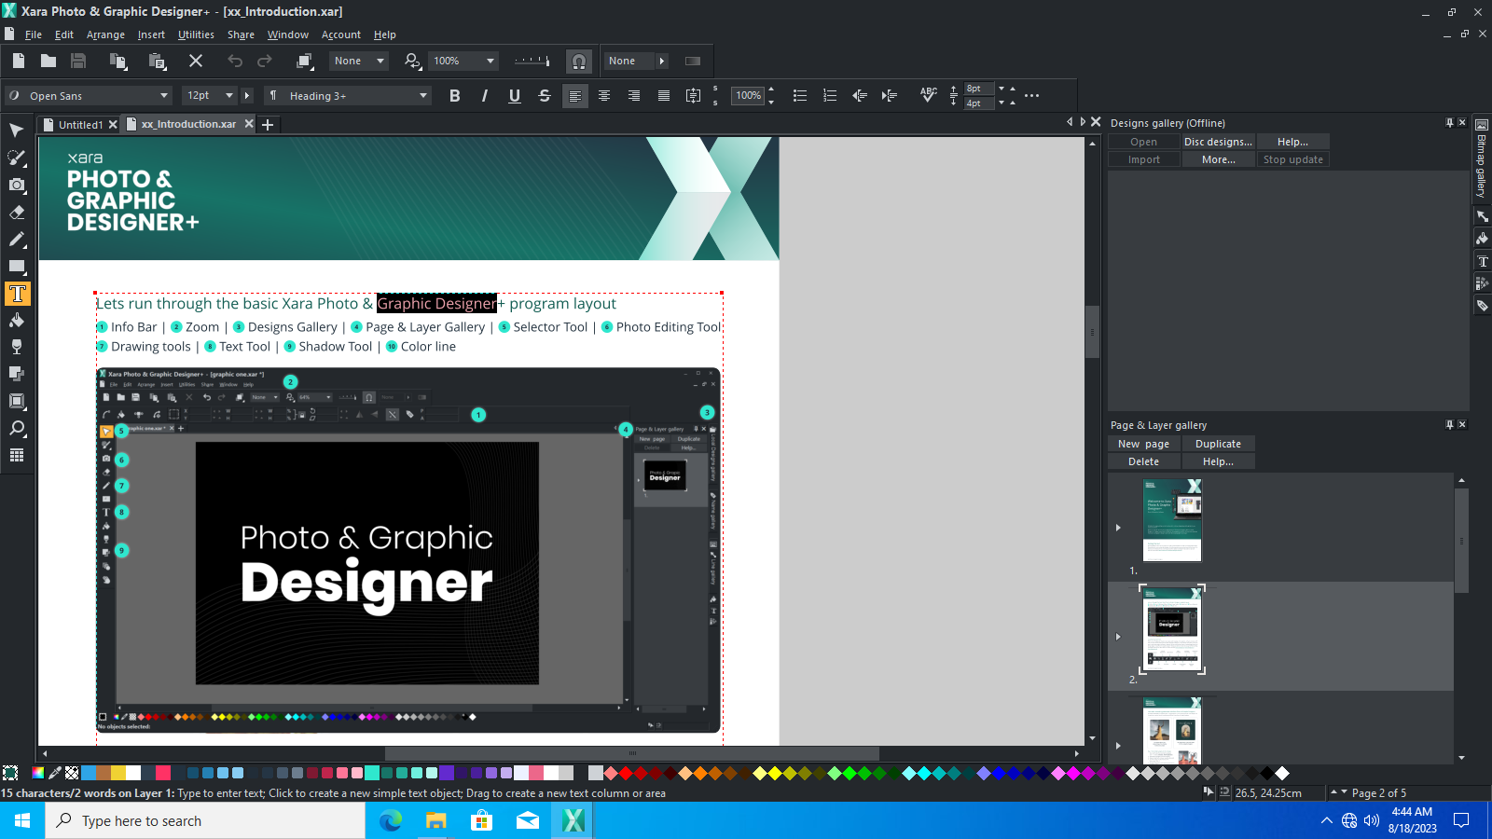This screenshot has width=1492, height=839.
Task: Click the New page button
Action: [x=1143, y=444]
